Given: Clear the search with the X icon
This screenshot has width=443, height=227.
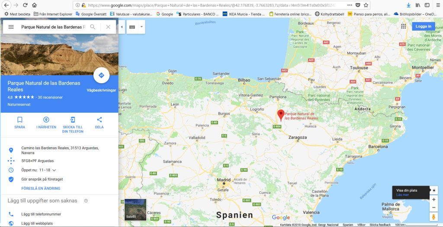Looking at the screenshot, I should pos(108,27).
